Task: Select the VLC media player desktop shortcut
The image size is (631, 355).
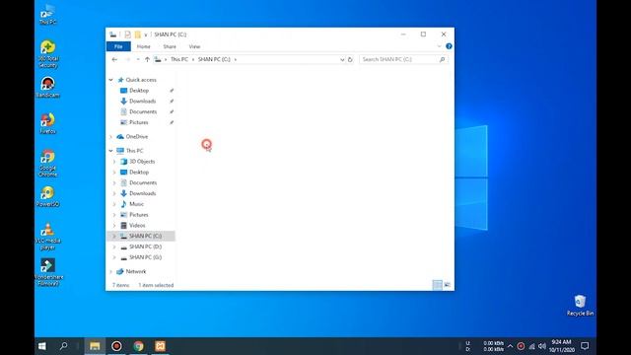Action: (x=48, y=237)
